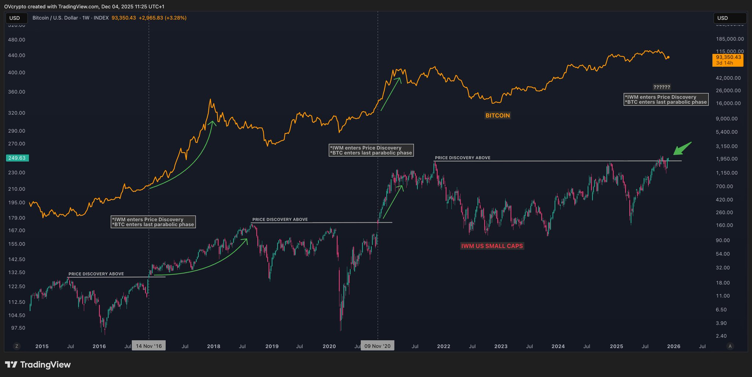Click the 18.00 level on the right price scale
Screen dimensions: 752x377
tap(723, 283)
